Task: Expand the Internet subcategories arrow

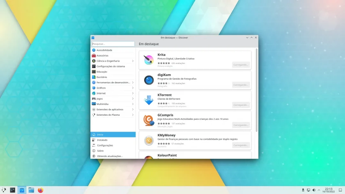Action: click(x=133, y=93)
